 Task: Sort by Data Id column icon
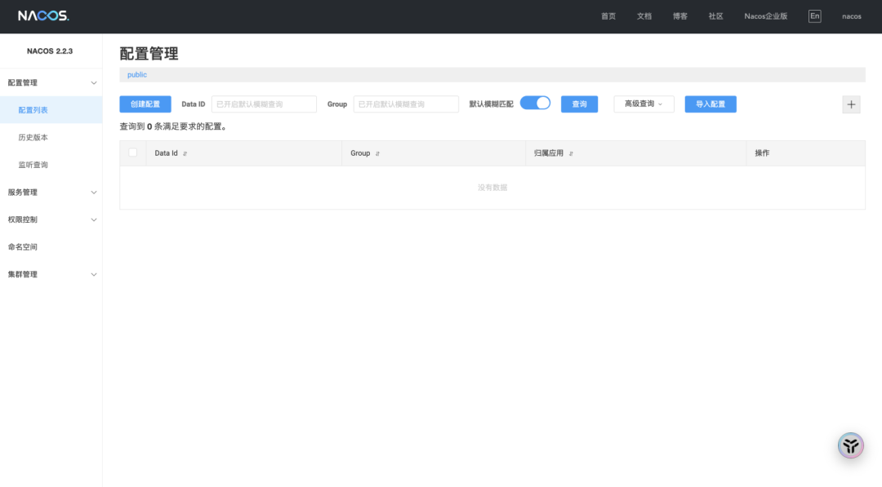pos(185,153)
